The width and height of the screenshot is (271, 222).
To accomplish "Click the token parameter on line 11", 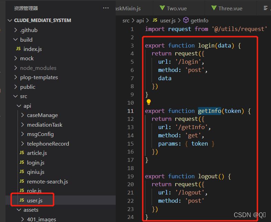I will pos(233,111).
